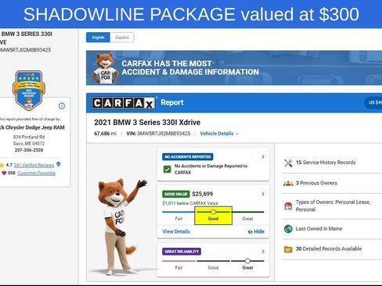
Task: Click the Chrysler Dodge Jeep RAM dealer name
Action: [x=32, y=127]
